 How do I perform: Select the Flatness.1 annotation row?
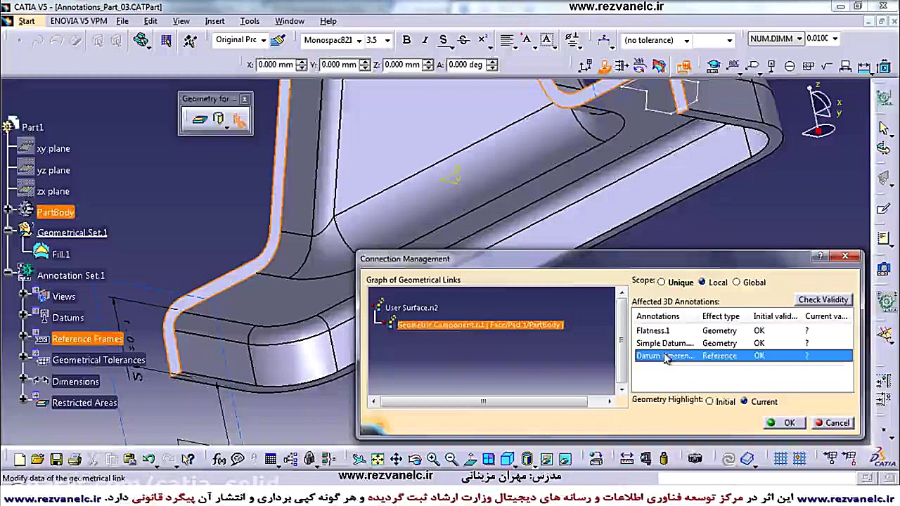[x=743, y=330]
